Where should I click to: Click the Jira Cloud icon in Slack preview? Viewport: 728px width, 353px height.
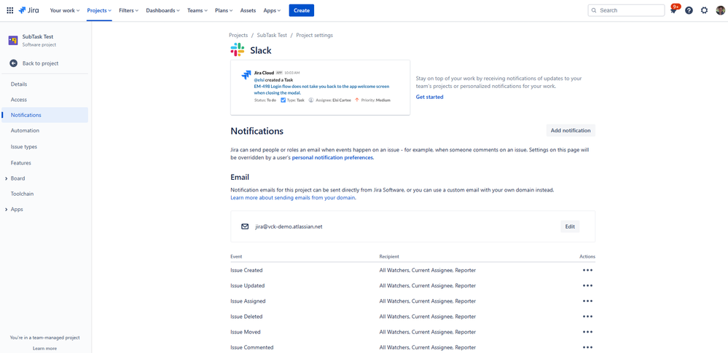pos(246,75)
